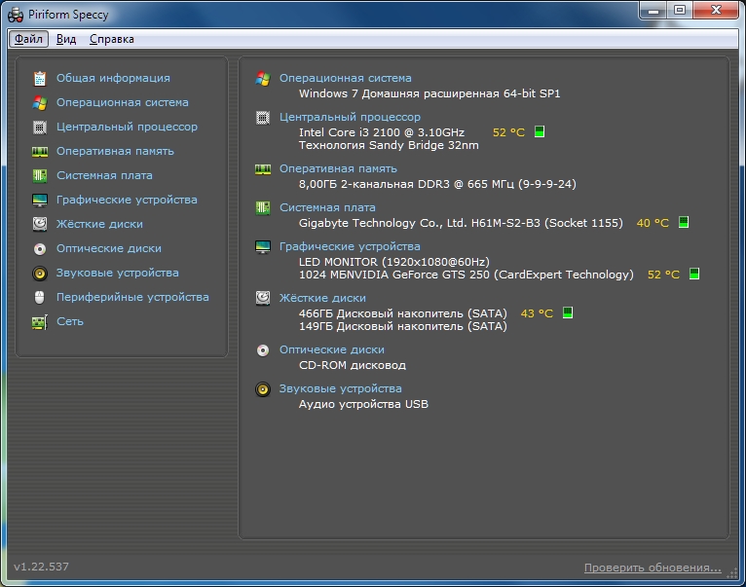Click the hard disk temperature 43 °C value
The height and width of the screenshot is (587, 746).
537,313
